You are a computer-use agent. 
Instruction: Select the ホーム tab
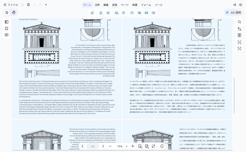point(87,5)
